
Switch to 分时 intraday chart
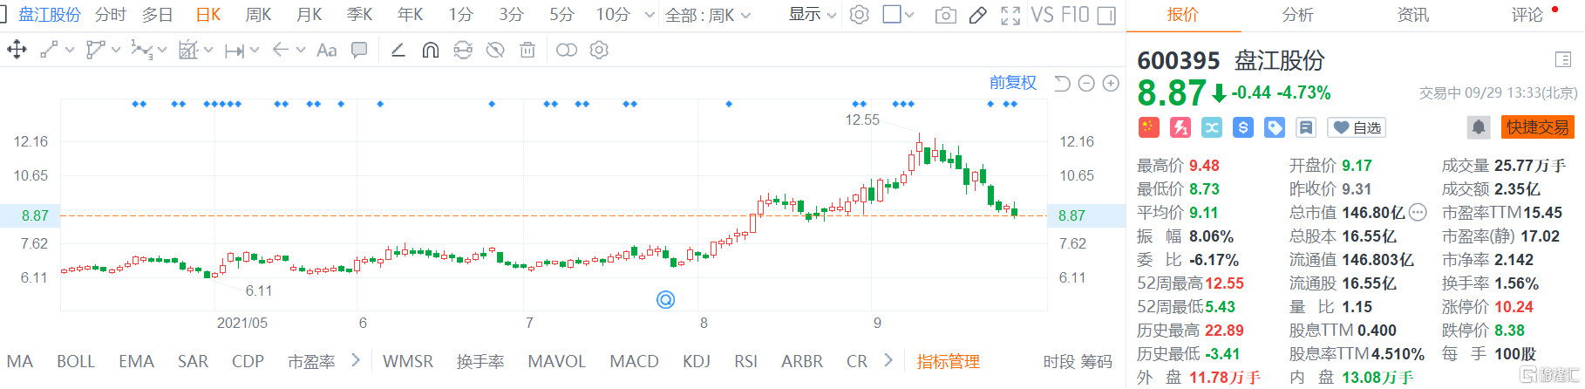(x=111, y=15)
